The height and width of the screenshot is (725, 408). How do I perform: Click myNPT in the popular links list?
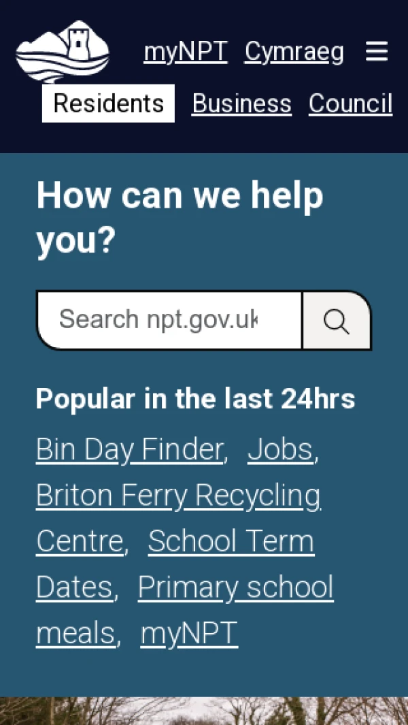click(189, 634)
